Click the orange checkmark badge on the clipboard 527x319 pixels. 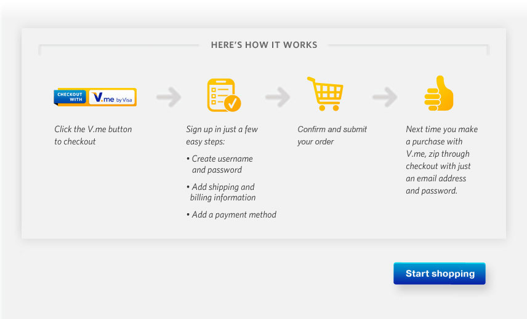tap(233, 103)
